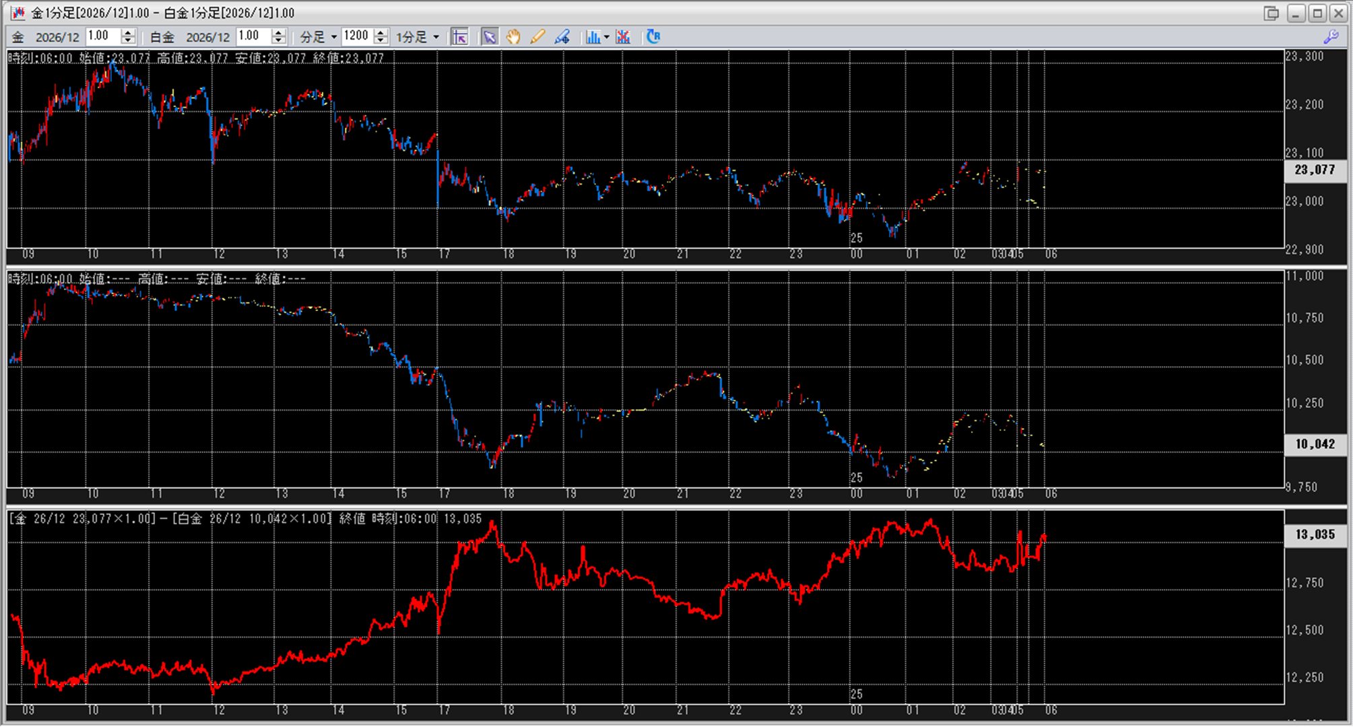The image size is (1353, 727).
Task: Increase the 1200 bar count spinner
Action: 381,32
